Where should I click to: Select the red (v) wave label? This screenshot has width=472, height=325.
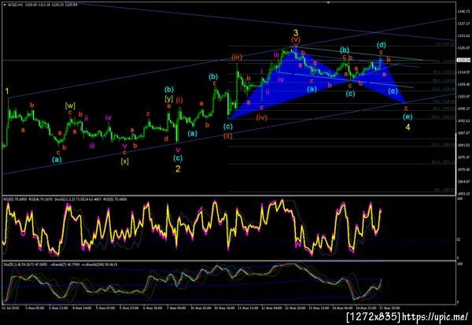(296, 40)
